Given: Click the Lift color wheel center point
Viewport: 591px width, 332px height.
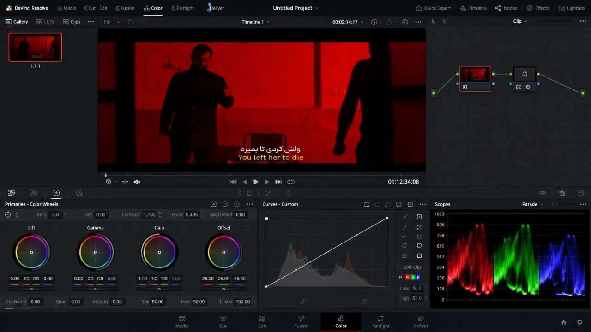Looking at the screenshot, I should pos(31,252).
